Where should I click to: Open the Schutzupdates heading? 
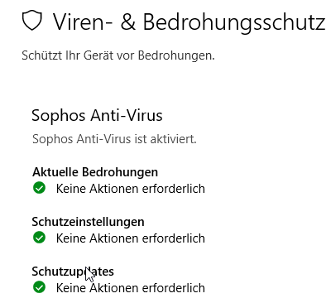[x=73, y=272]
